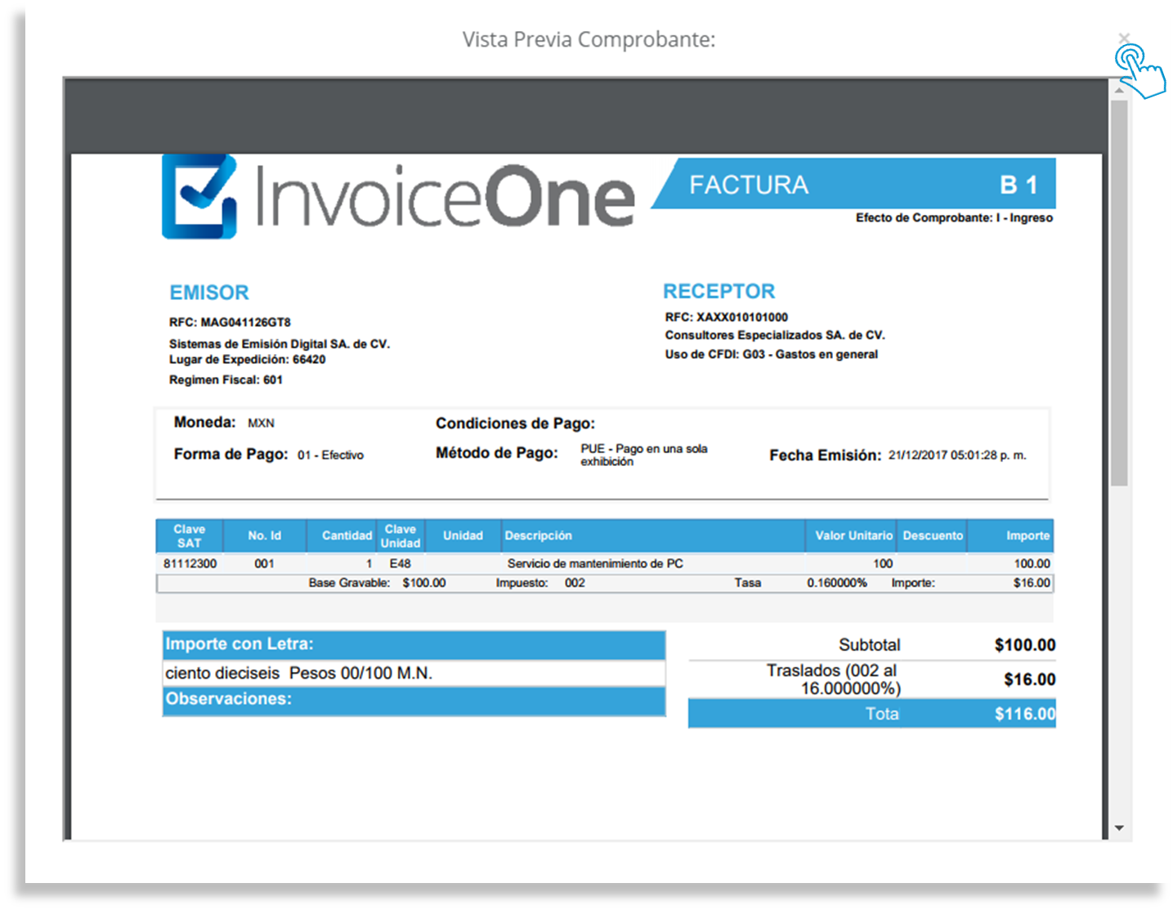Close the Vista Previa Comprobante dialog
Screen dimensions: 1173x910
(x=1124, y=38)
